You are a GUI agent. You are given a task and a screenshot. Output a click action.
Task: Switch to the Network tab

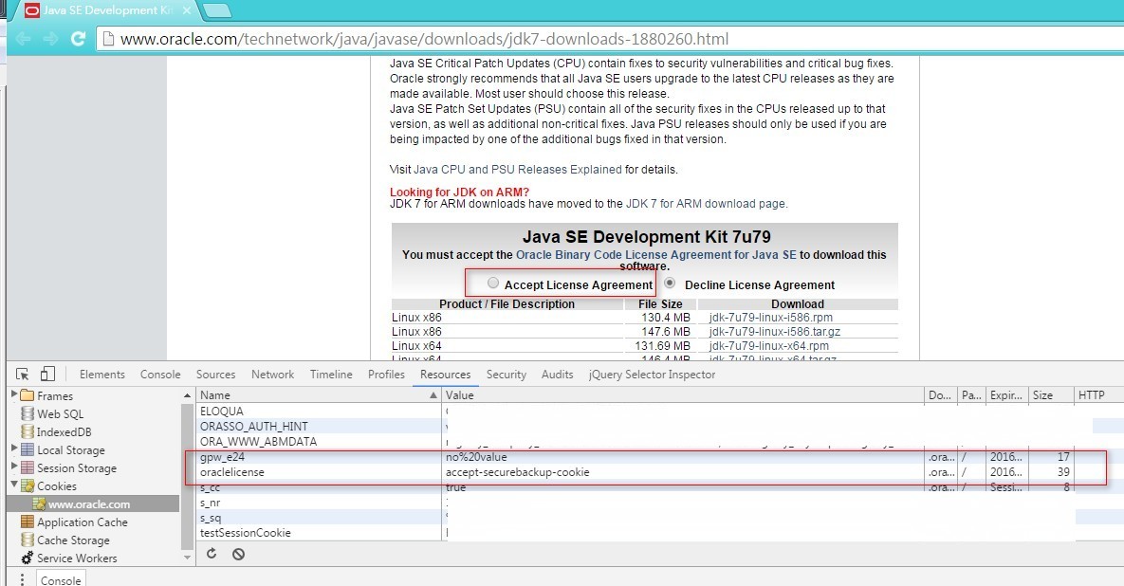coord(272,374)
